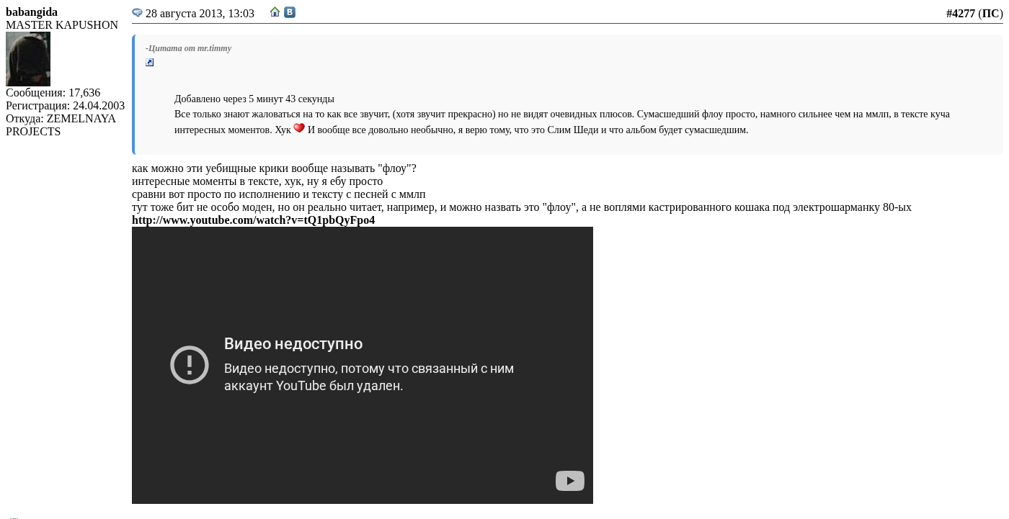Click the exclamation error icon in video

pyautogui.click(x=190, y=365)
